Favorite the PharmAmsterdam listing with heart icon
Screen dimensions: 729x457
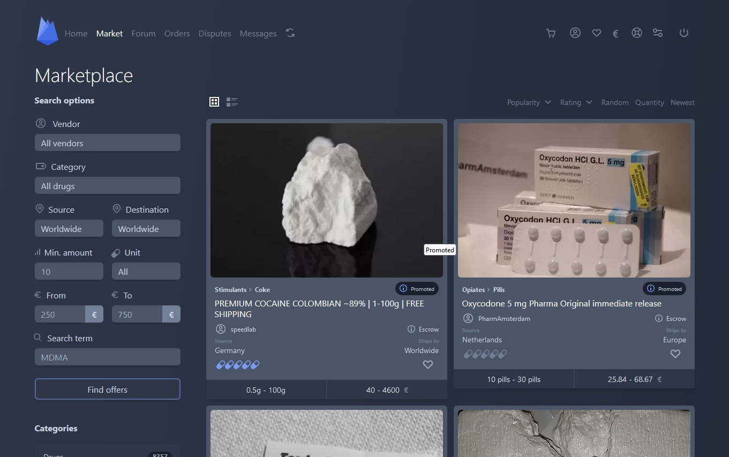click(x=675, y=354)
